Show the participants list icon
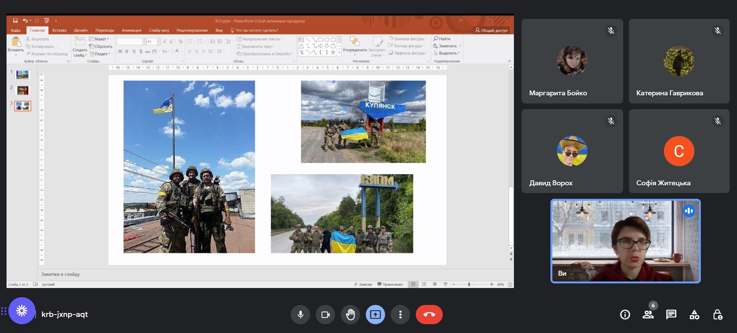737x333 pixels. click(648, 315)
